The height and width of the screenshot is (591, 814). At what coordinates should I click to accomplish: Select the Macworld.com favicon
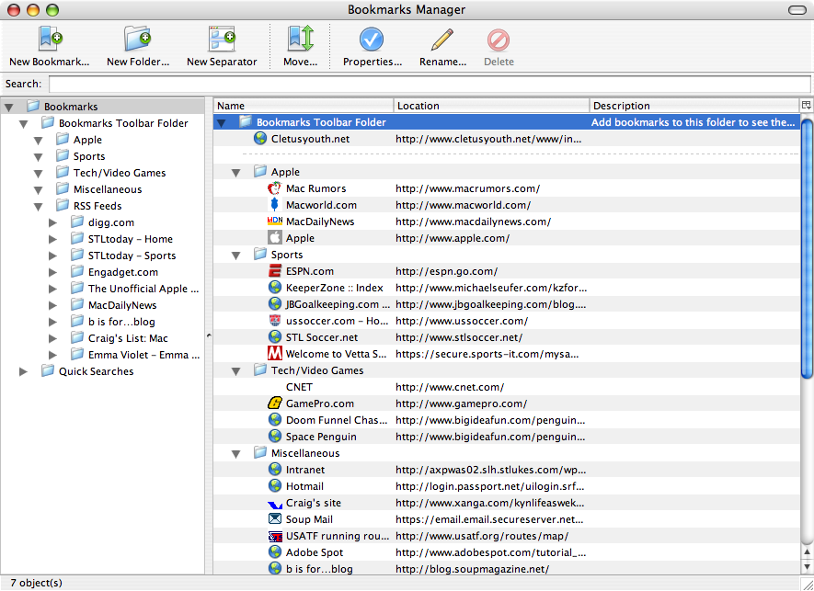pyautogui.click(x=275, y=205)
